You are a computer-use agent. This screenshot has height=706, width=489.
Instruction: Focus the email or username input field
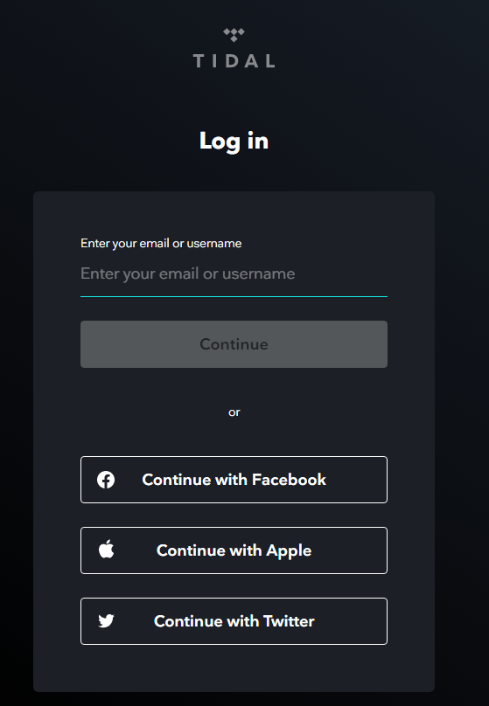pyautogui.click(x=234, y=273)
